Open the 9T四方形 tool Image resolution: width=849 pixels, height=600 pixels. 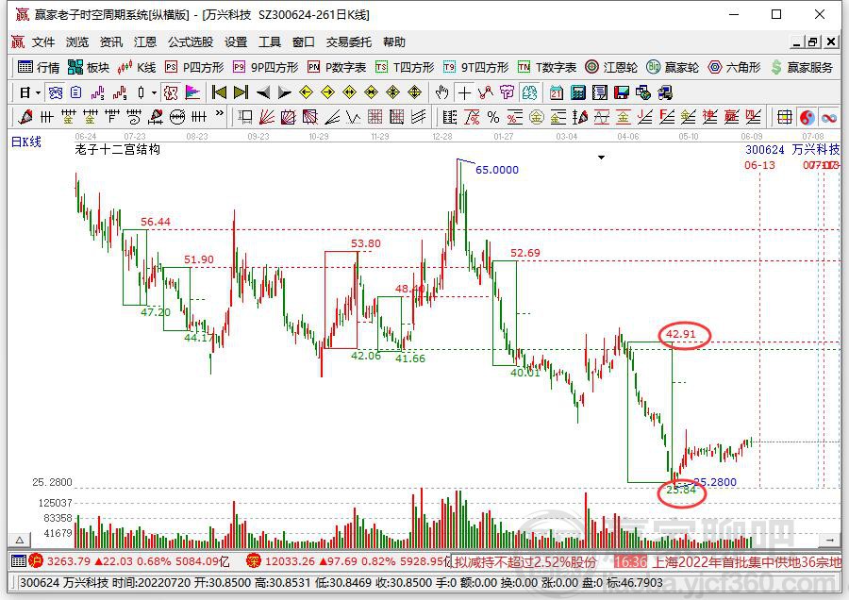[x=475, y=67]
